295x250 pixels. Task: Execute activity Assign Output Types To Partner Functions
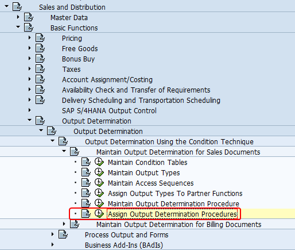(x=99, y=193)
